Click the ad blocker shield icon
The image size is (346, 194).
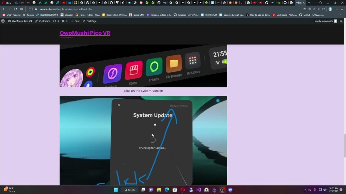pos(314,9)
